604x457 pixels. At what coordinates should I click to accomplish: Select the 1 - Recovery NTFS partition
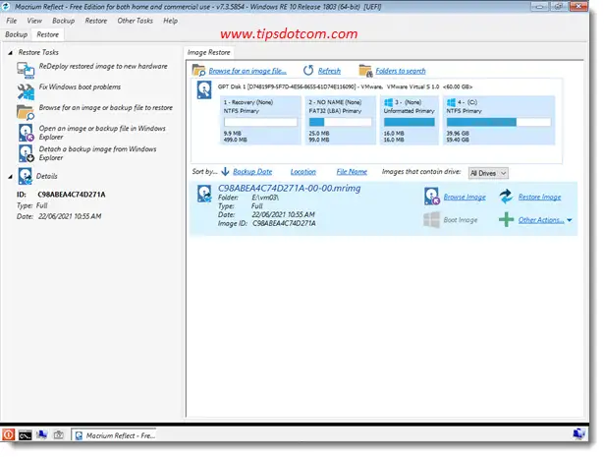tap(260, 120)
